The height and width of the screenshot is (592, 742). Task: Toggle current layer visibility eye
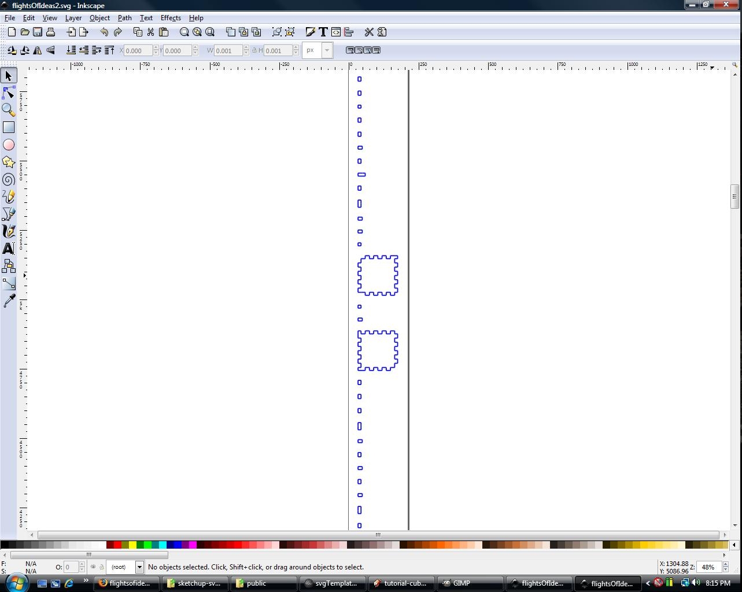93,567
